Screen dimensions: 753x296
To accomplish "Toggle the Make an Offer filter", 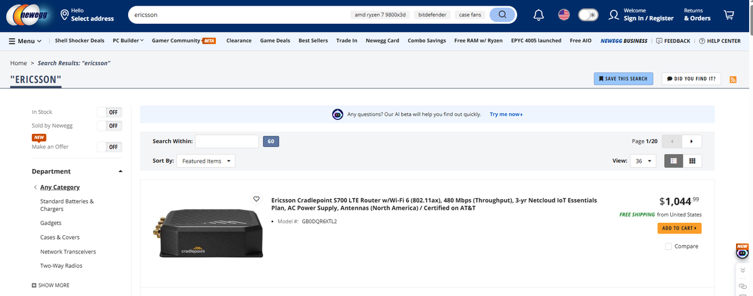I will [109, 147].
